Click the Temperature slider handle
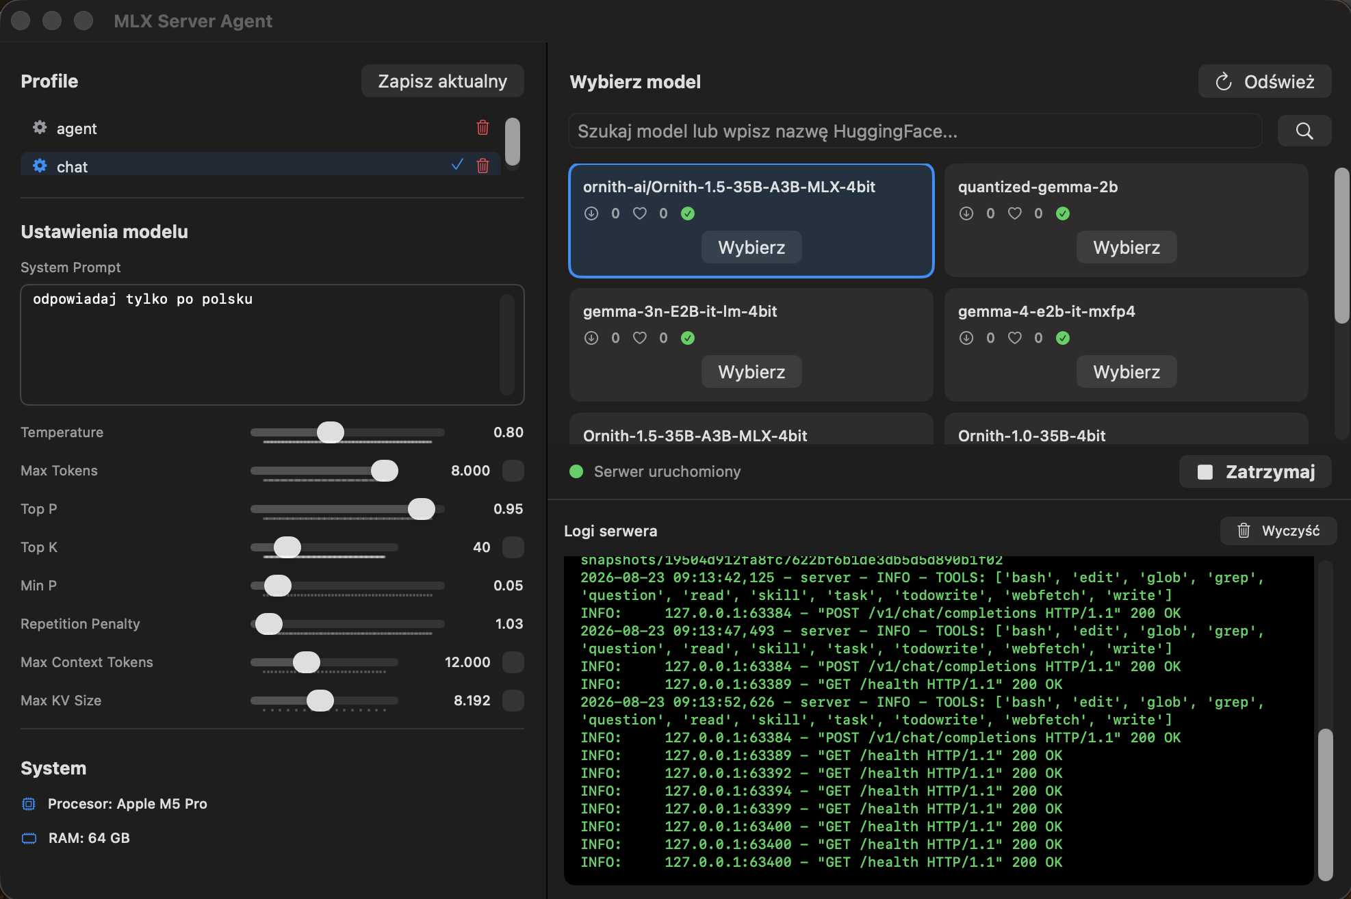 click(x=331, y=432)
